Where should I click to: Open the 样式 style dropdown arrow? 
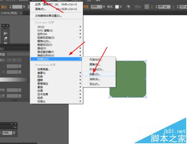coord(120,7)
